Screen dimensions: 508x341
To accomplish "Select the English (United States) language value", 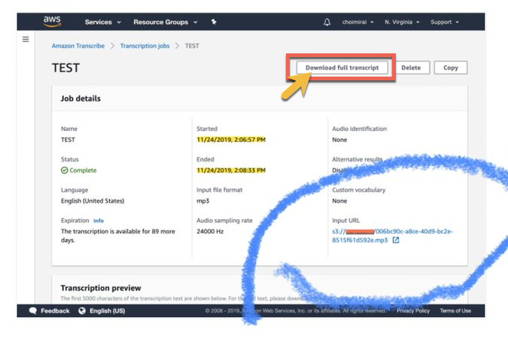I will pyautogui.click(x=93, y=201).
